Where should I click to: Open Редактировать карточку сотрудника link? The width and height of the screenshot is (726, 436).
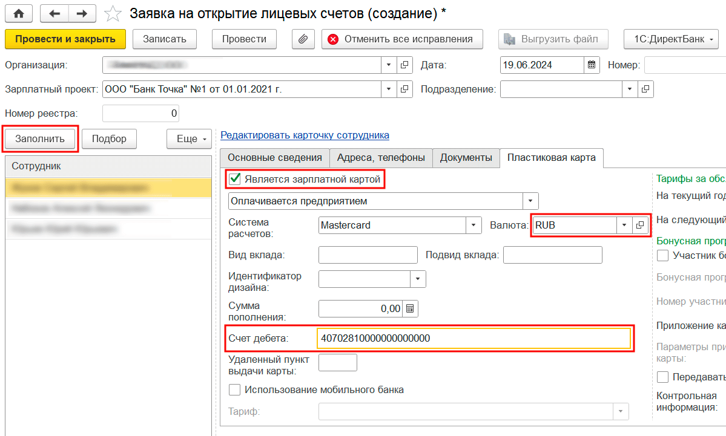[305, 135]
